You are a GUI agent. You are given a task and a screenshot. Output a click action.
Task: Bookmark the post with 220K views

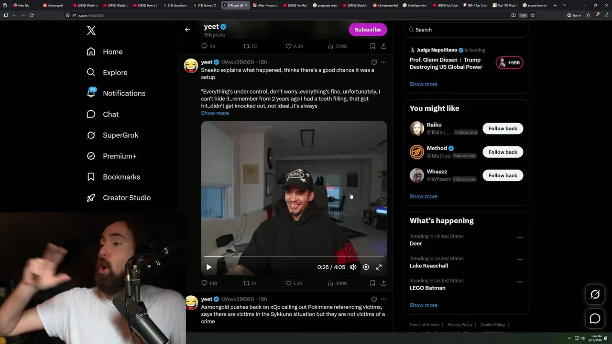[372, 46]
